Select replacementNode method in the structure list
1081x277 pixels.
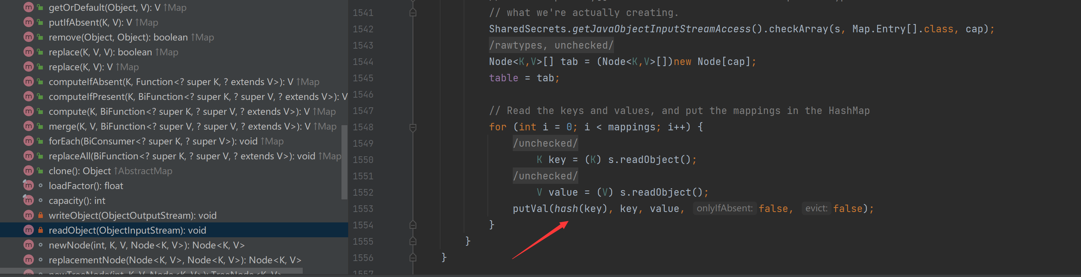(x=175, y=260)
